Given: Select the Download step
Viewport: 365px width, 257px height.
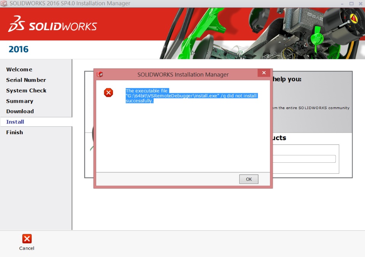Looking at the screenshot, I should pos(20,111).
